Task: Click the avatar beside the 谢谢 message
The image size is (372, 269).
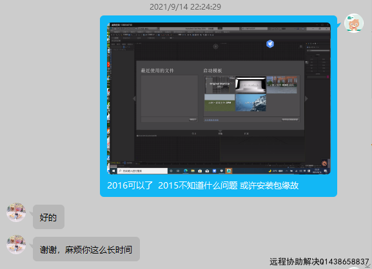Action: pos(16,245)
